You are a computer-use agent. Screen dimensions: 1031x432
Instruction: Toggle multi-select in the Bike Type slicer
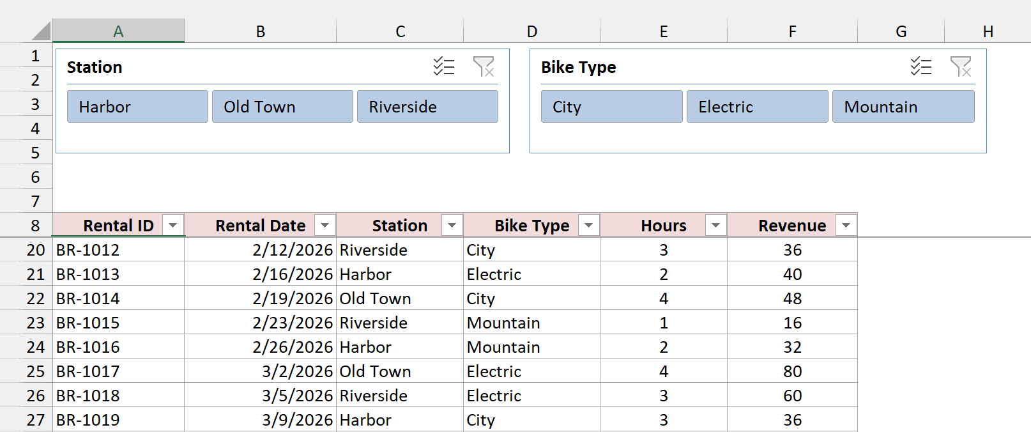click(921, 66)
